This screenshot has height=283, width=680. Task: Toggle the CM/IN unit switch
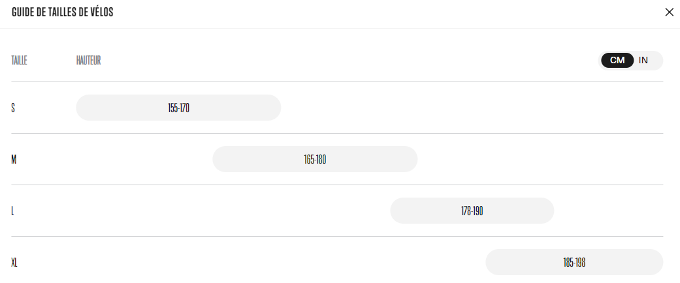(x=630, y=60)
